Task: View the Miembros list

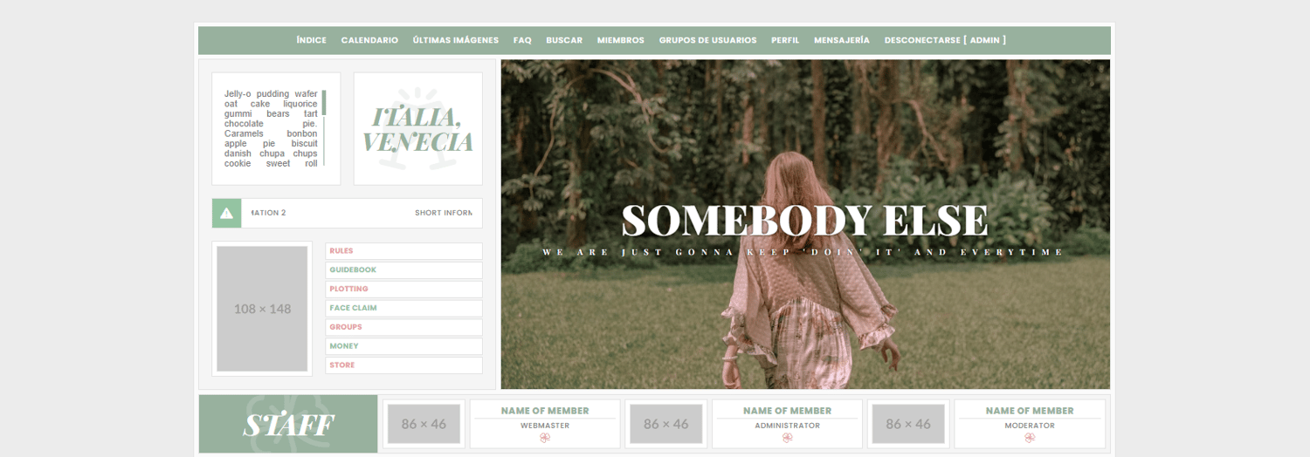Action: pos(621,40)
